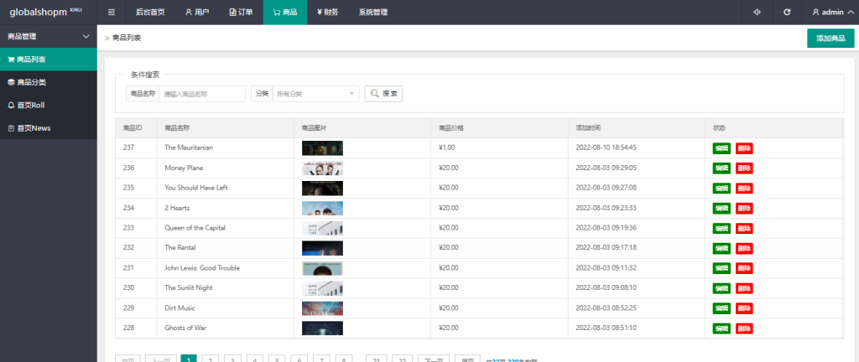Open the 所有分类 category dropdown
859x362 pixels.
pos(316,94)
